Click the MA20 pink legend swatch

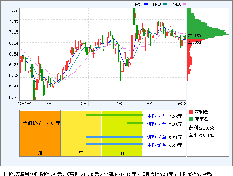pyautogui.click(x=185, y=4)
